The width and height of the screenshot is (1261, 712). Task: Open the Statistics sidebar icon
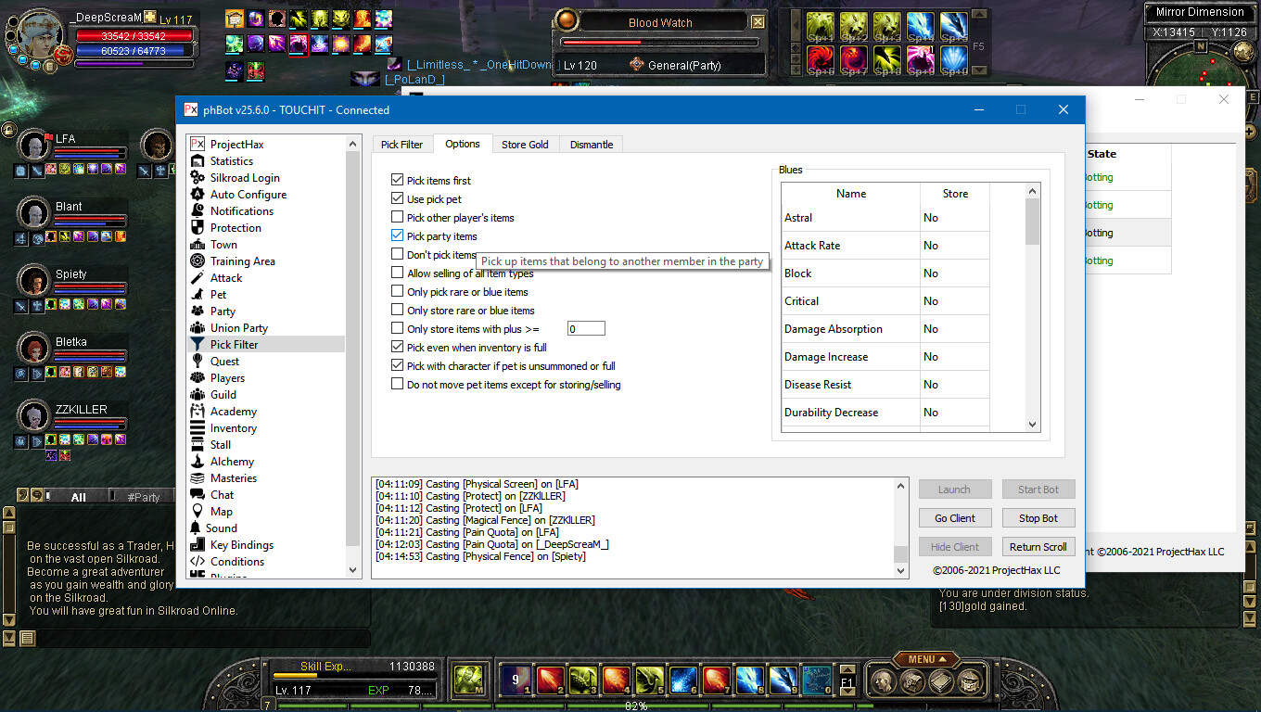pos(197,161)
